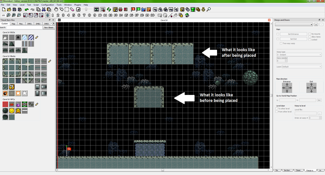Switch to section 5
Image resolution: width=325 pixels, height=175 pixels.
pyautogui.click(x=74, y=15)
